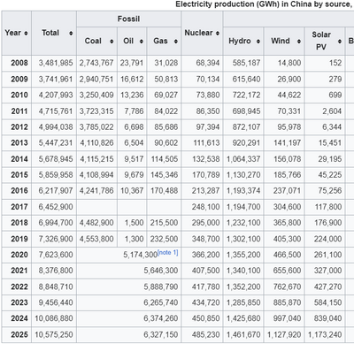Click the Fossil group header

pyautogui.click(x=128, y=19)
